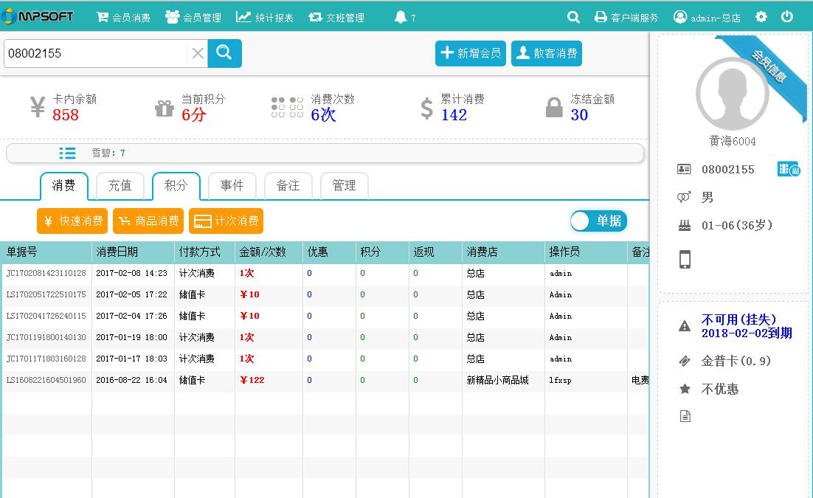Click the 快速消费 button
The image size is (813, 498).
(x=72, y=221)
